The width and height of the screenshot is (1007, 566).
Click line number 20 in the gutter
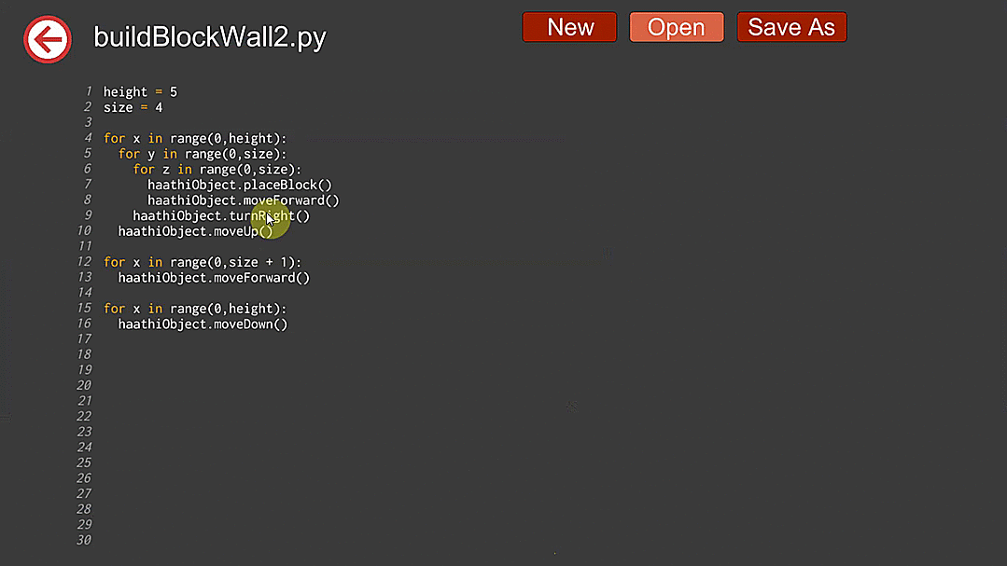coord(85,385)
